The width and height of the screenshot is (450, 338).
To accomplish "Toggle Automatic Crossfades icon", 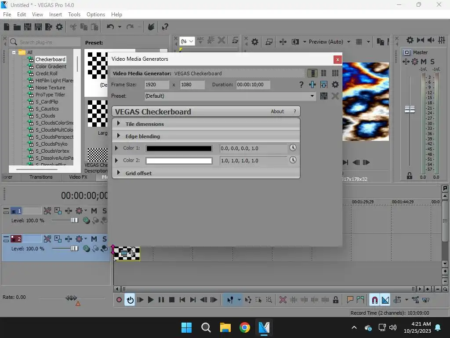I will click(x=385, y=300).
